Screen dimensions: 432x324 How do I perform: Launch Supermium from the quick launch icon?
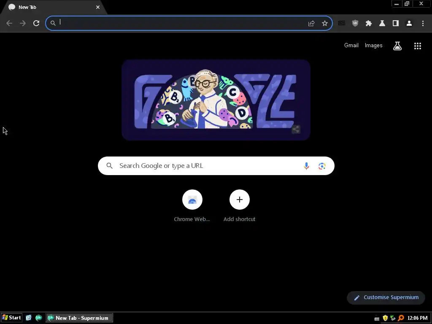pos(38,318)
